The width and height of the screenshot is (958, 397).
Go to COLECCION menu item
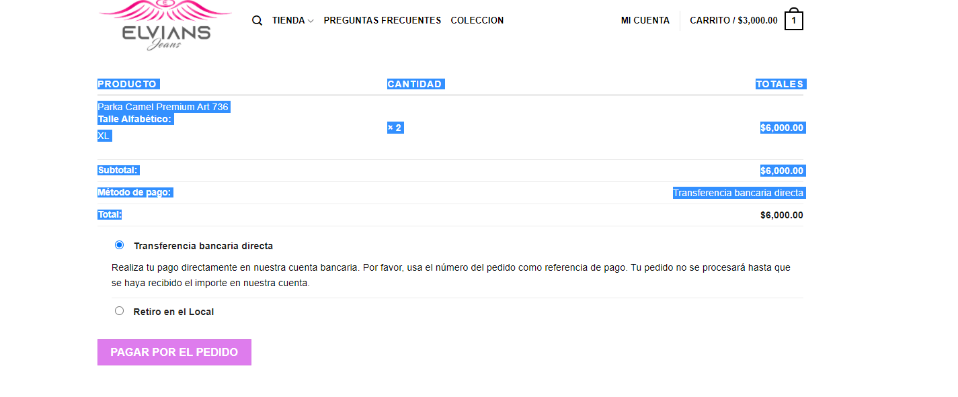point(477,21)
